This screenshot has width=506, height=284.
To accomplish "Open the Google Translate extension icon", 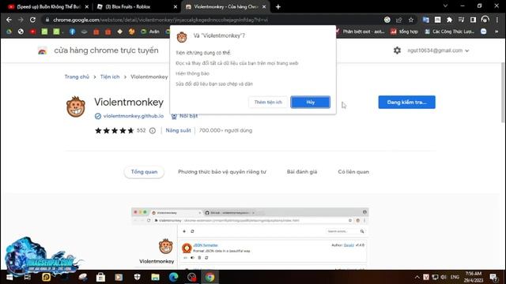I will coord(425,20).
